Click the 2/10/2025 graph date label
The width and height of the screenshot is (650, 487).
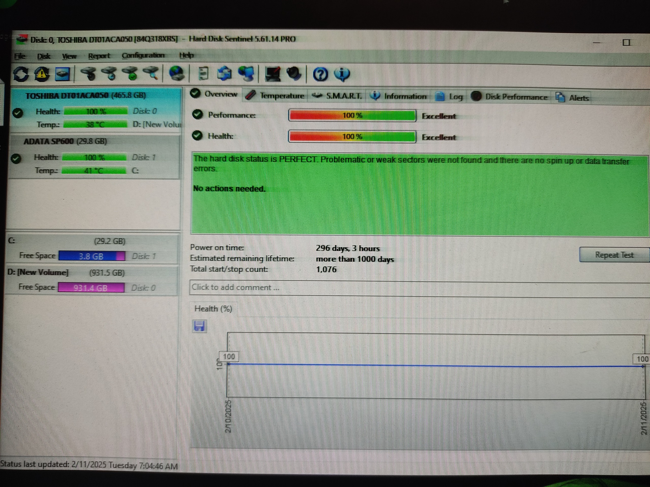coord(228,416)
